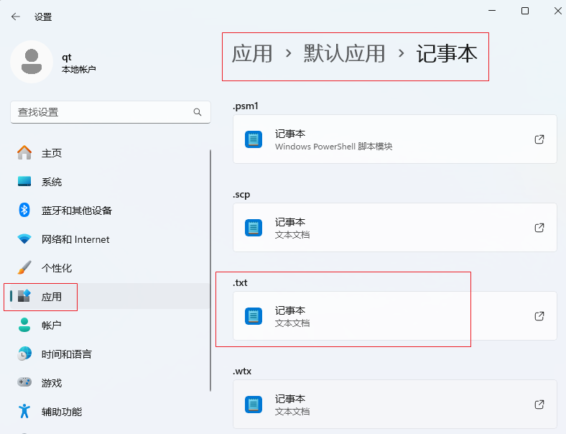Change default app for .txt card
The image size is (566, 434).
coord(395,316)
